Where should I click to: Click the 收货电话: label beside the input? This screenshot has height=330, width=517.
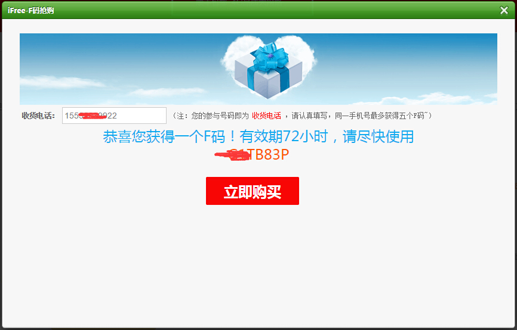tap(38, 116)
